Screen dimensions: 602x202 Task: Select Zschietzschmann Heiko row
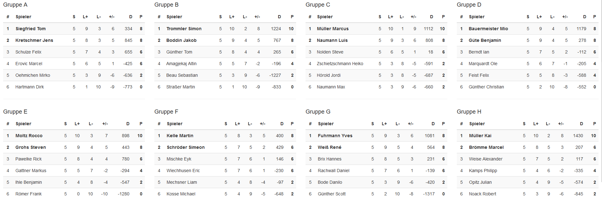tap(376, 64)
